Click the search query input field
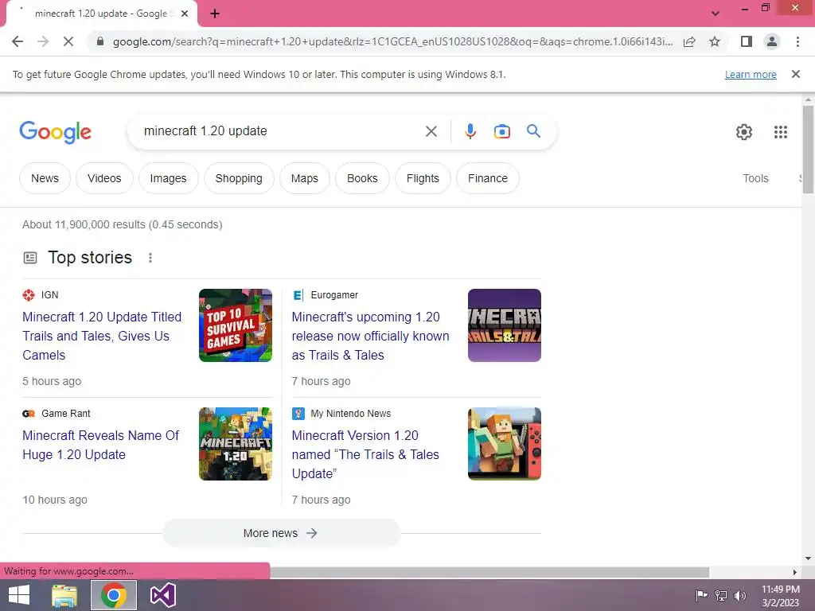 pyautogui.click(x=281, y=131)
